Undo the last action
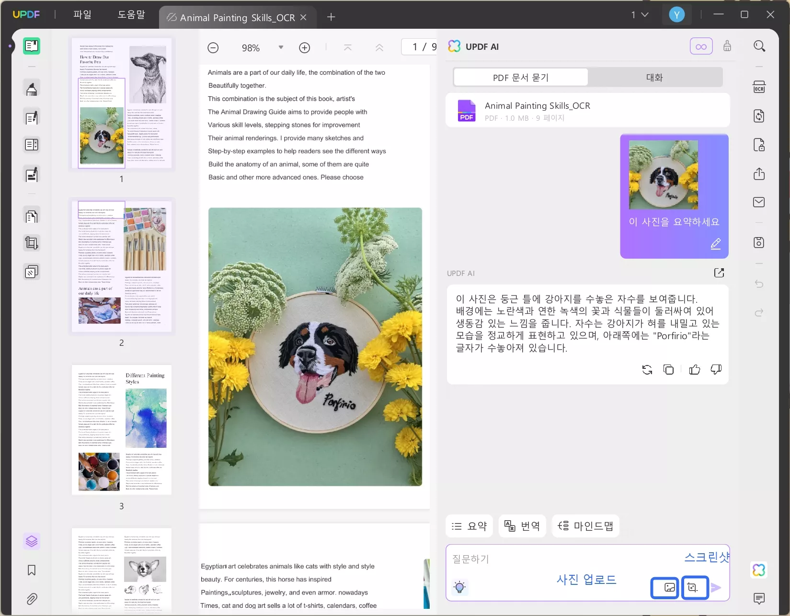Screen dimensions: 790x616 (759, 284)
